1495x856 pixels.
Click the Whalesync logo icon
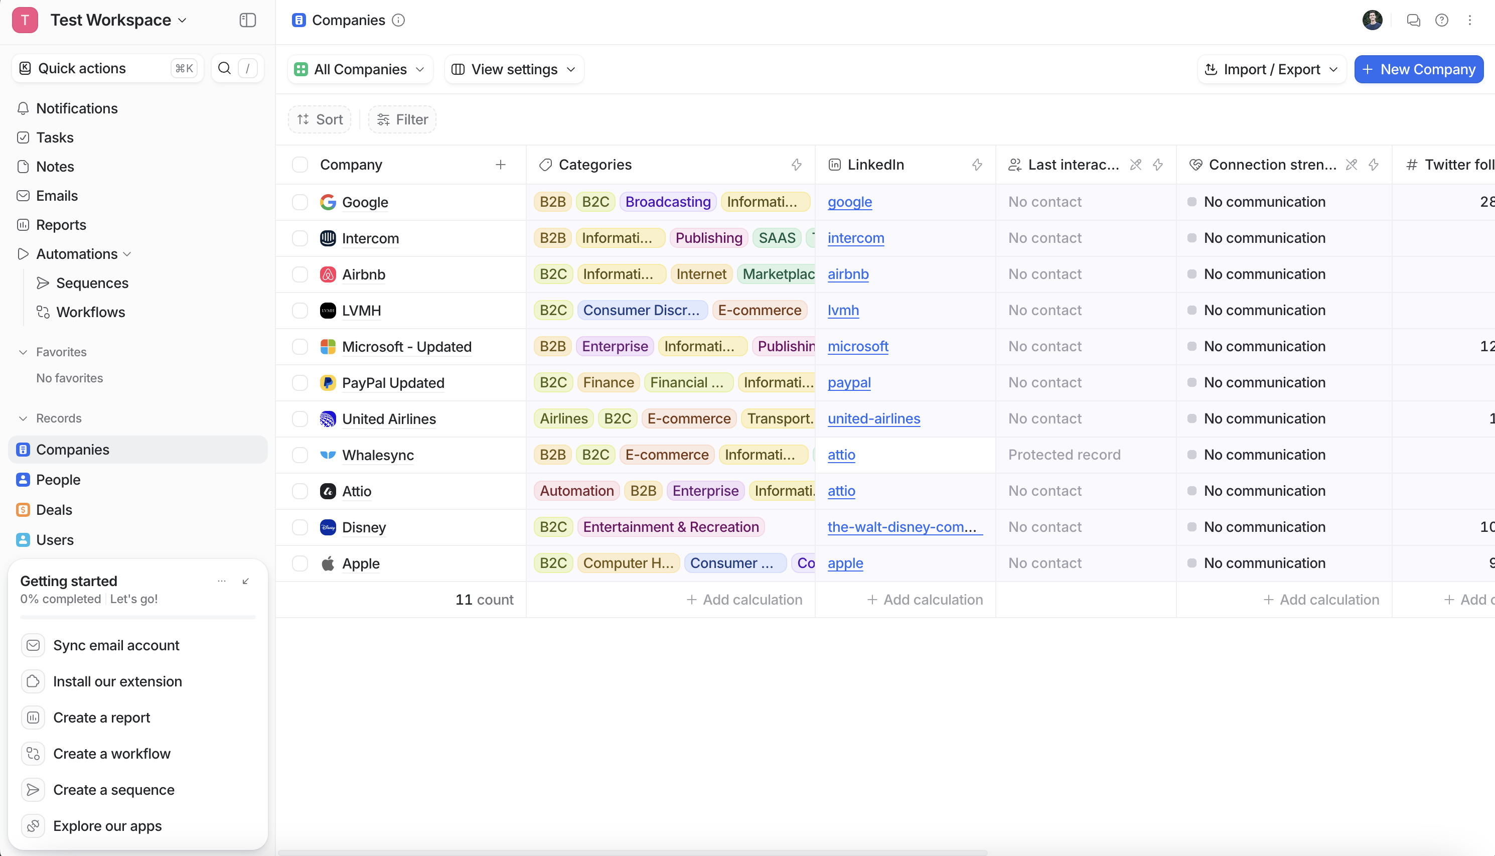click(328, 455)
